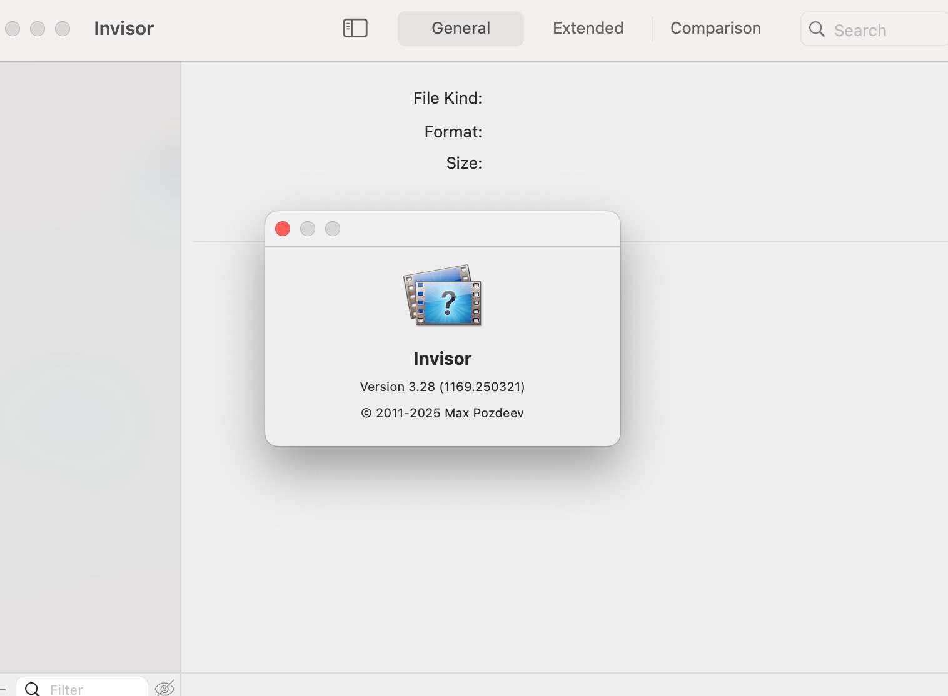This screenshot has width=948, height=696.
Task: Click the Filter magnifier icon
Action: tap(33, 689)
